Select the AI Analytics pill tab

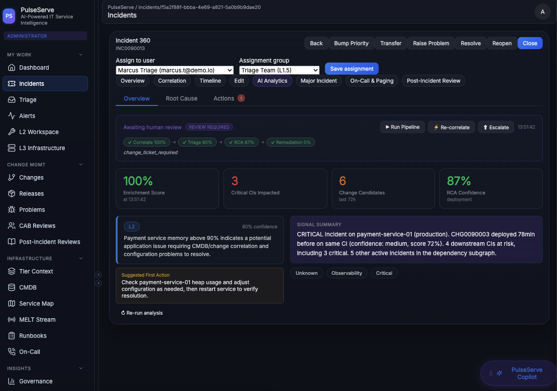pos(272,81)
